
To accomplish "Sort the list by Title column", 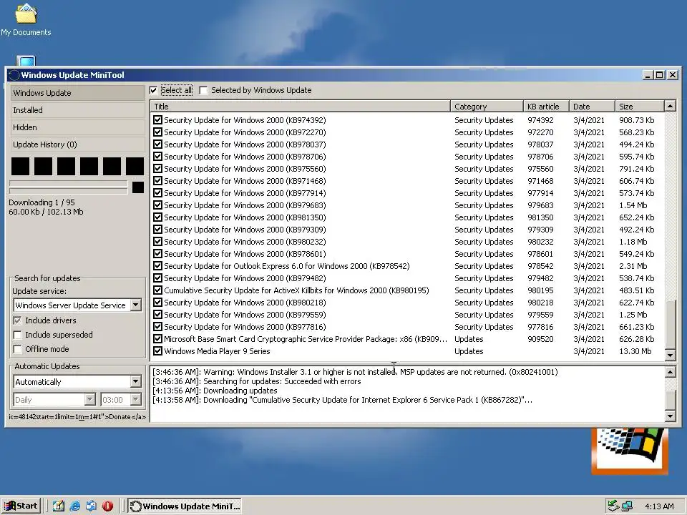I will point(300,107).
